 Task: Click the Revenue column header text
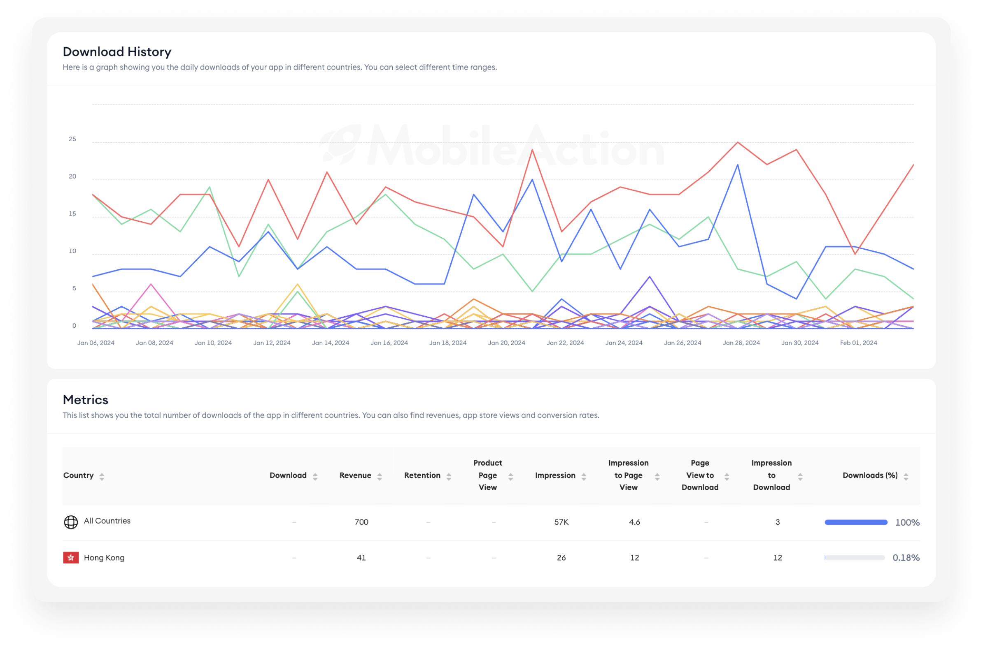[x=355, y=475]
